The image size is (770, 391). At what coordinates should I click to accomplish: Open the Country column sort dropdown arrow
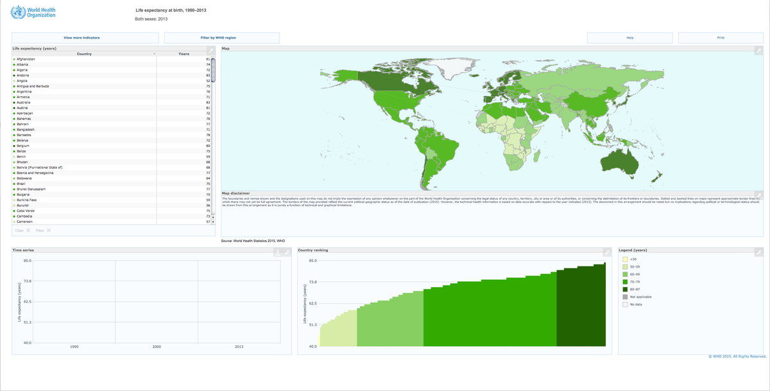154,54
